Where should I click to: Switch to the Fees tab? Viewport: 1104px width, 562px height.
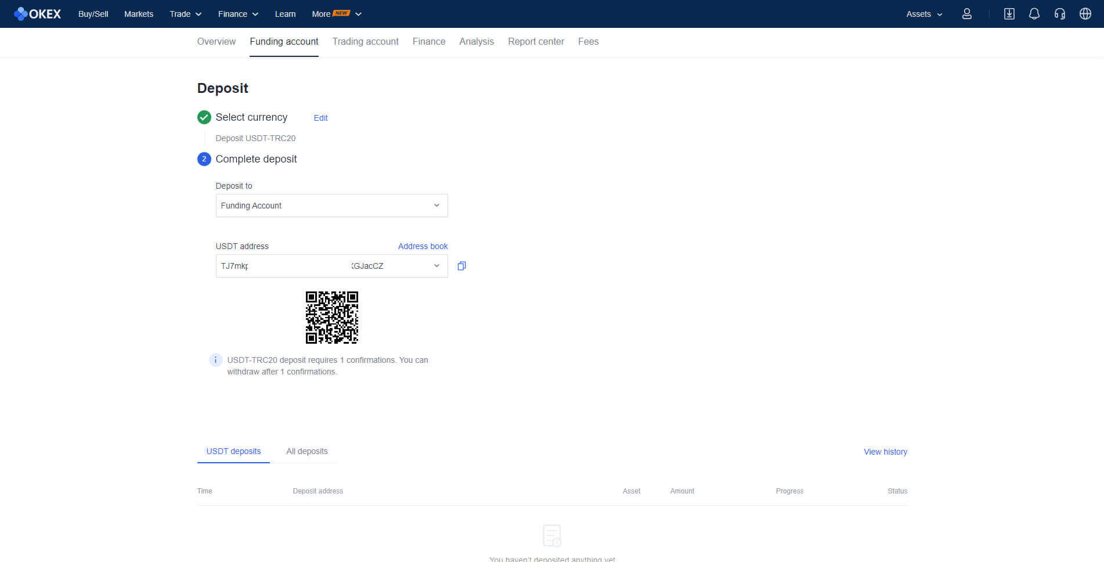(589, 42)
